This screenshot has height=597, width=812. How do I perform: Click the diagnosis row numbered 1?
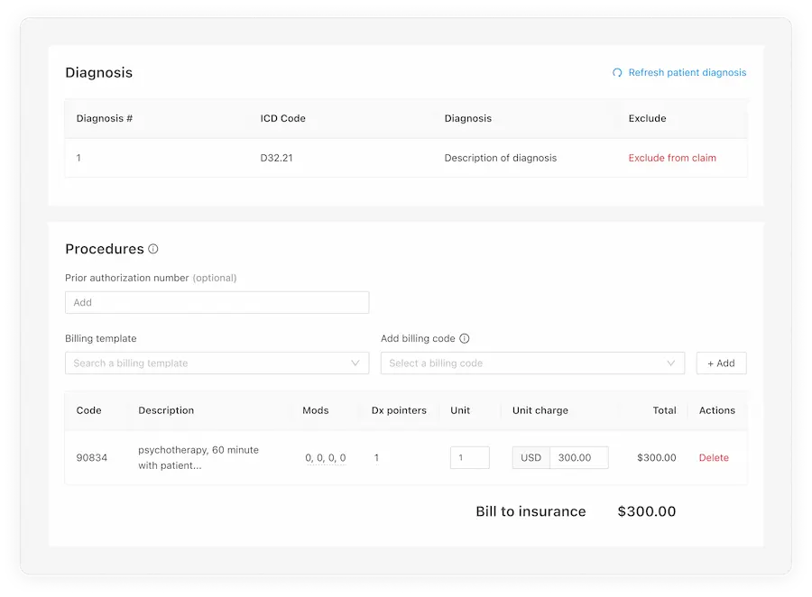point(78,157)
